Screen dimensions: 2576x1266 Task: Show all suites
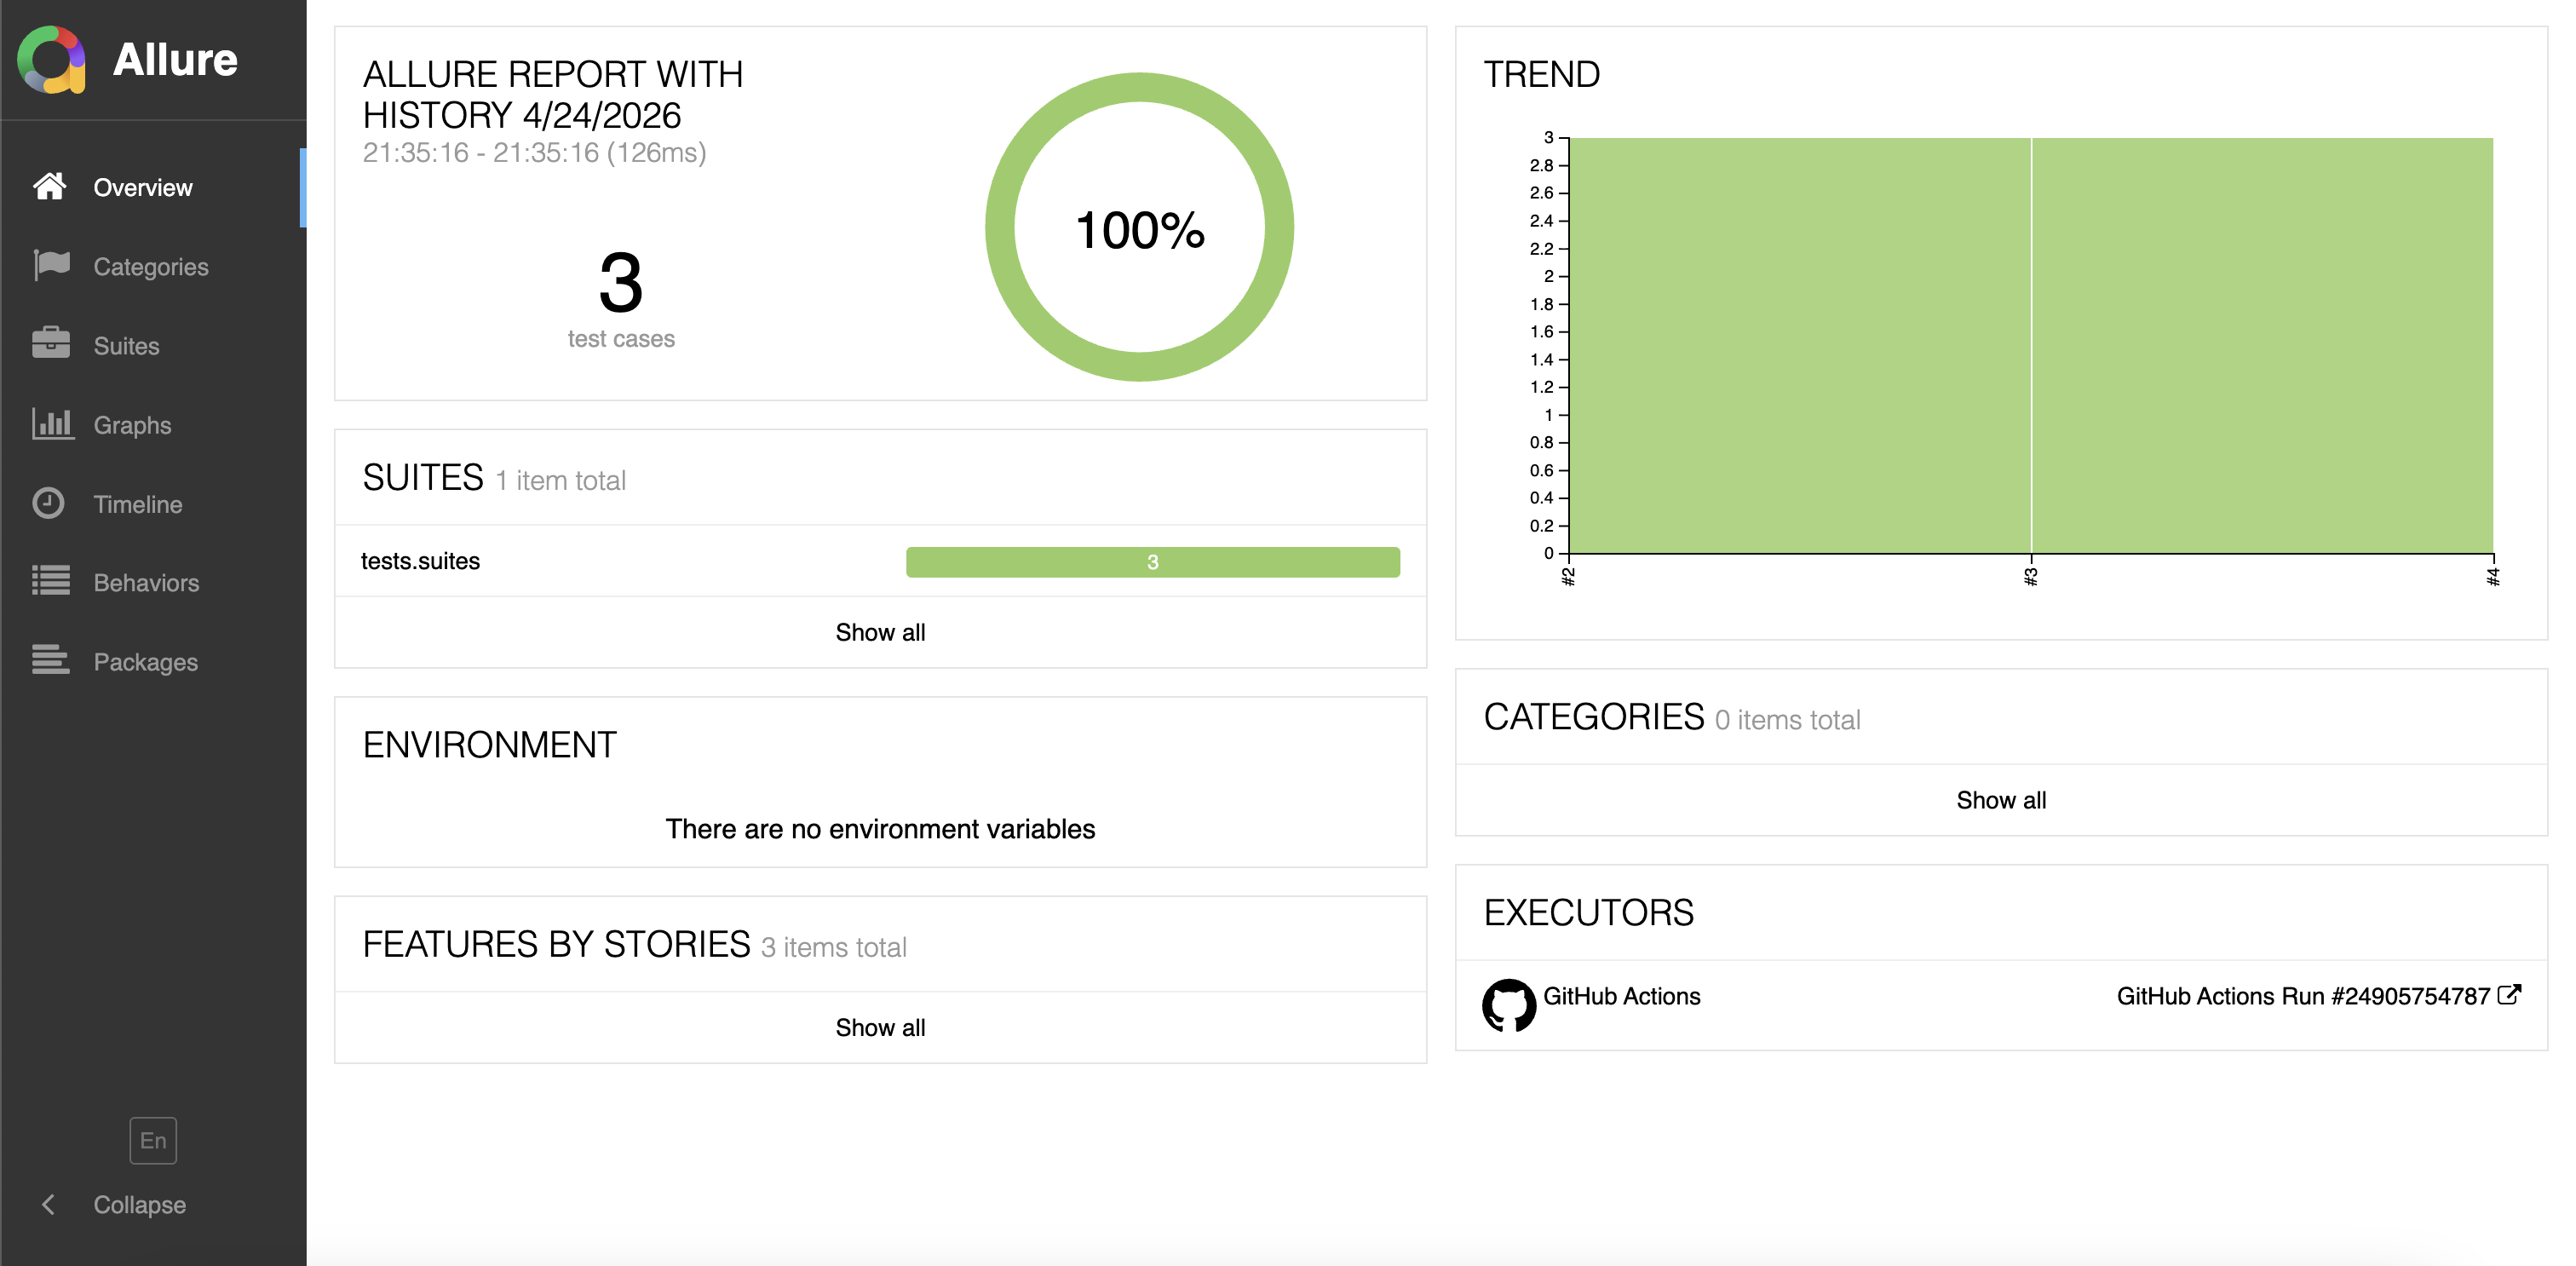pos(880,632)
